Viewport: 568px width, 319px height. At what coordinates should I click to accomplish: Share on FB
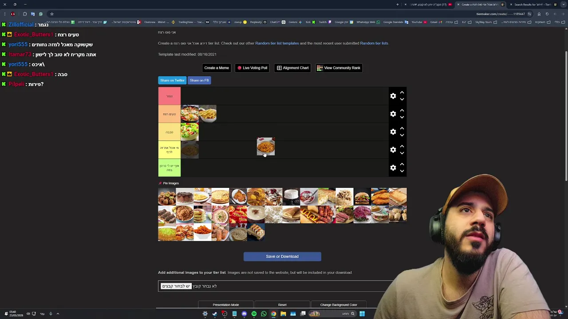199,80
